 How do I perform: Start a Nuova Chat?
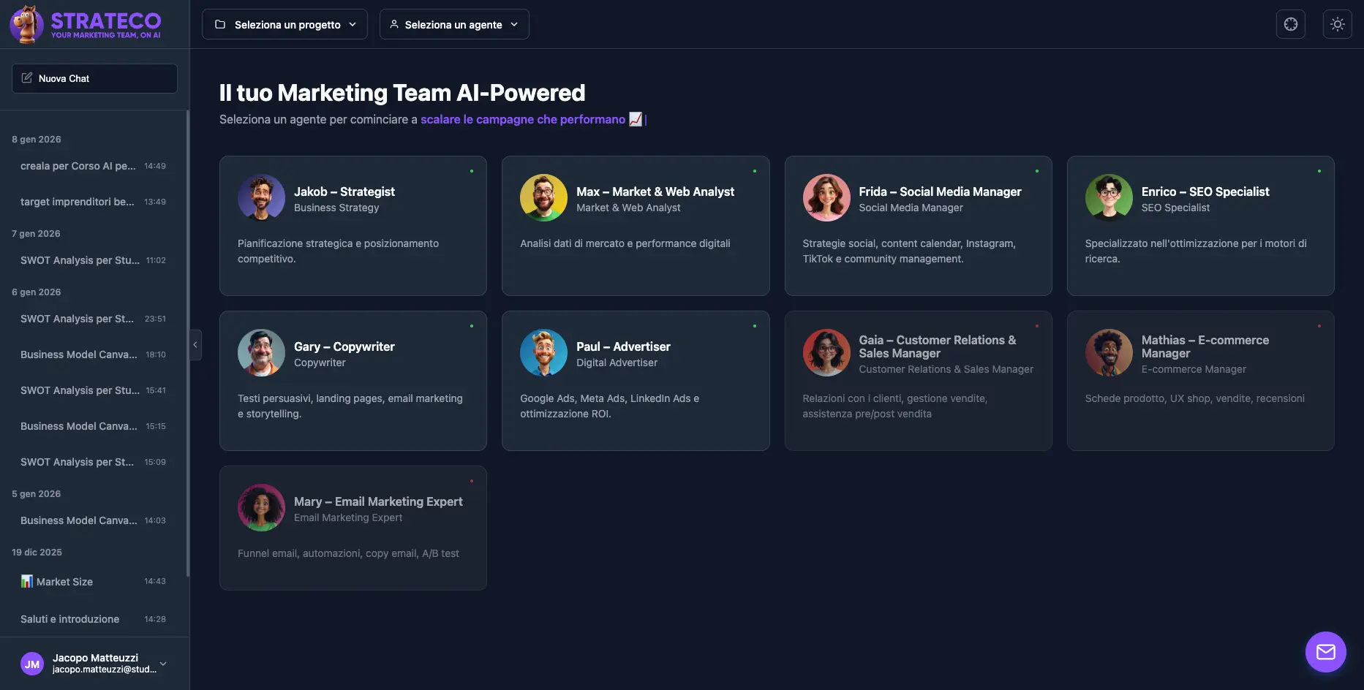coord(94,78)
